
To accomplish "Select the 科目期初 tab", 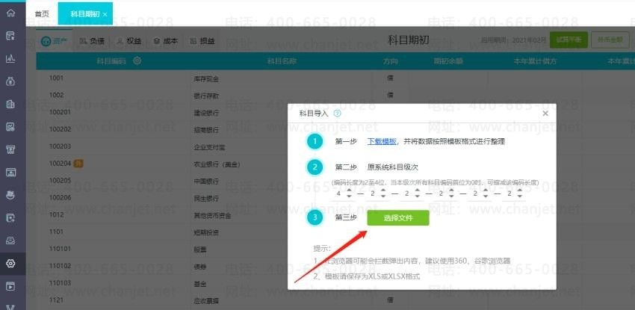I will click(x=84, y=13).
